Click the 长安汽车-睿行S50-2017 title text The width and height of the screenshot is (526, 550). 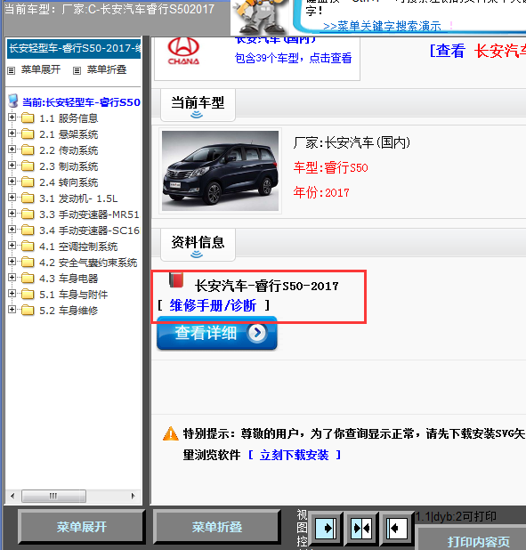[267, 286]
